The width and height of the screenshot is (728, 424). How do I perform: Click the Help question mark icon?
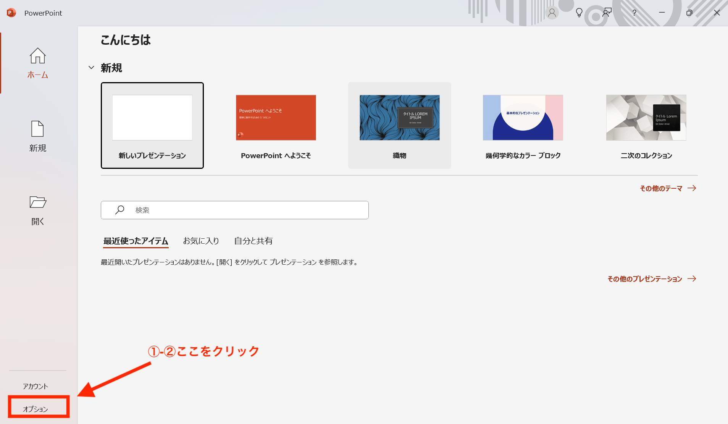(x=634, y=13)
